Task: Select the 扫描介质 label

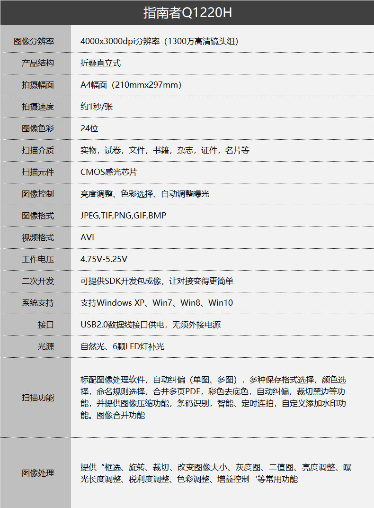Action: [x=38, y=150]
